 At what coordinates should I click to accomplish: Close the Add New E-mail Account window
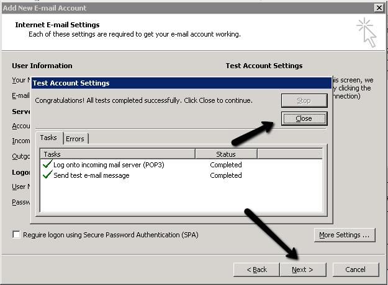point(379,7)
